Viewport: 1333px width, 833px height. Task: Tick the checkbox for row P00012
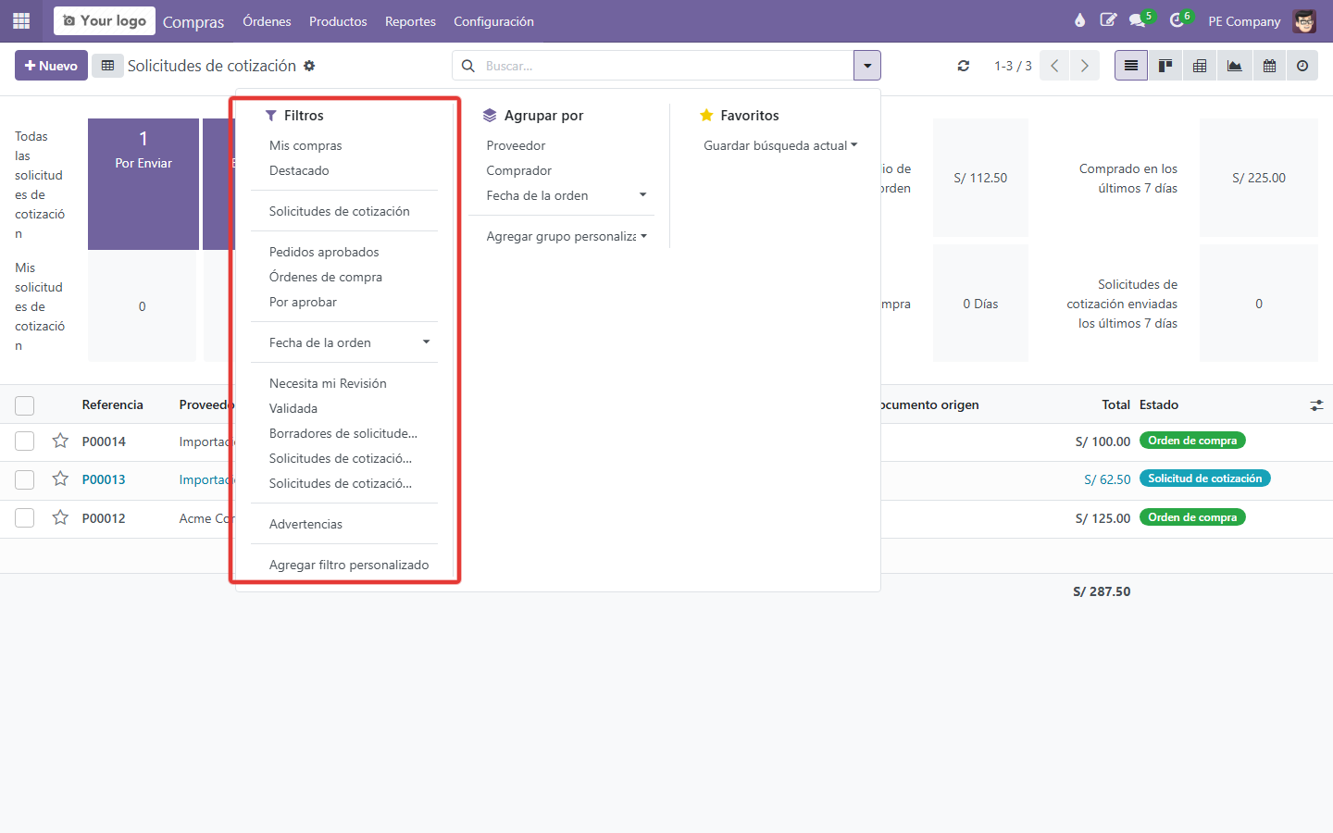coord(25,517)
